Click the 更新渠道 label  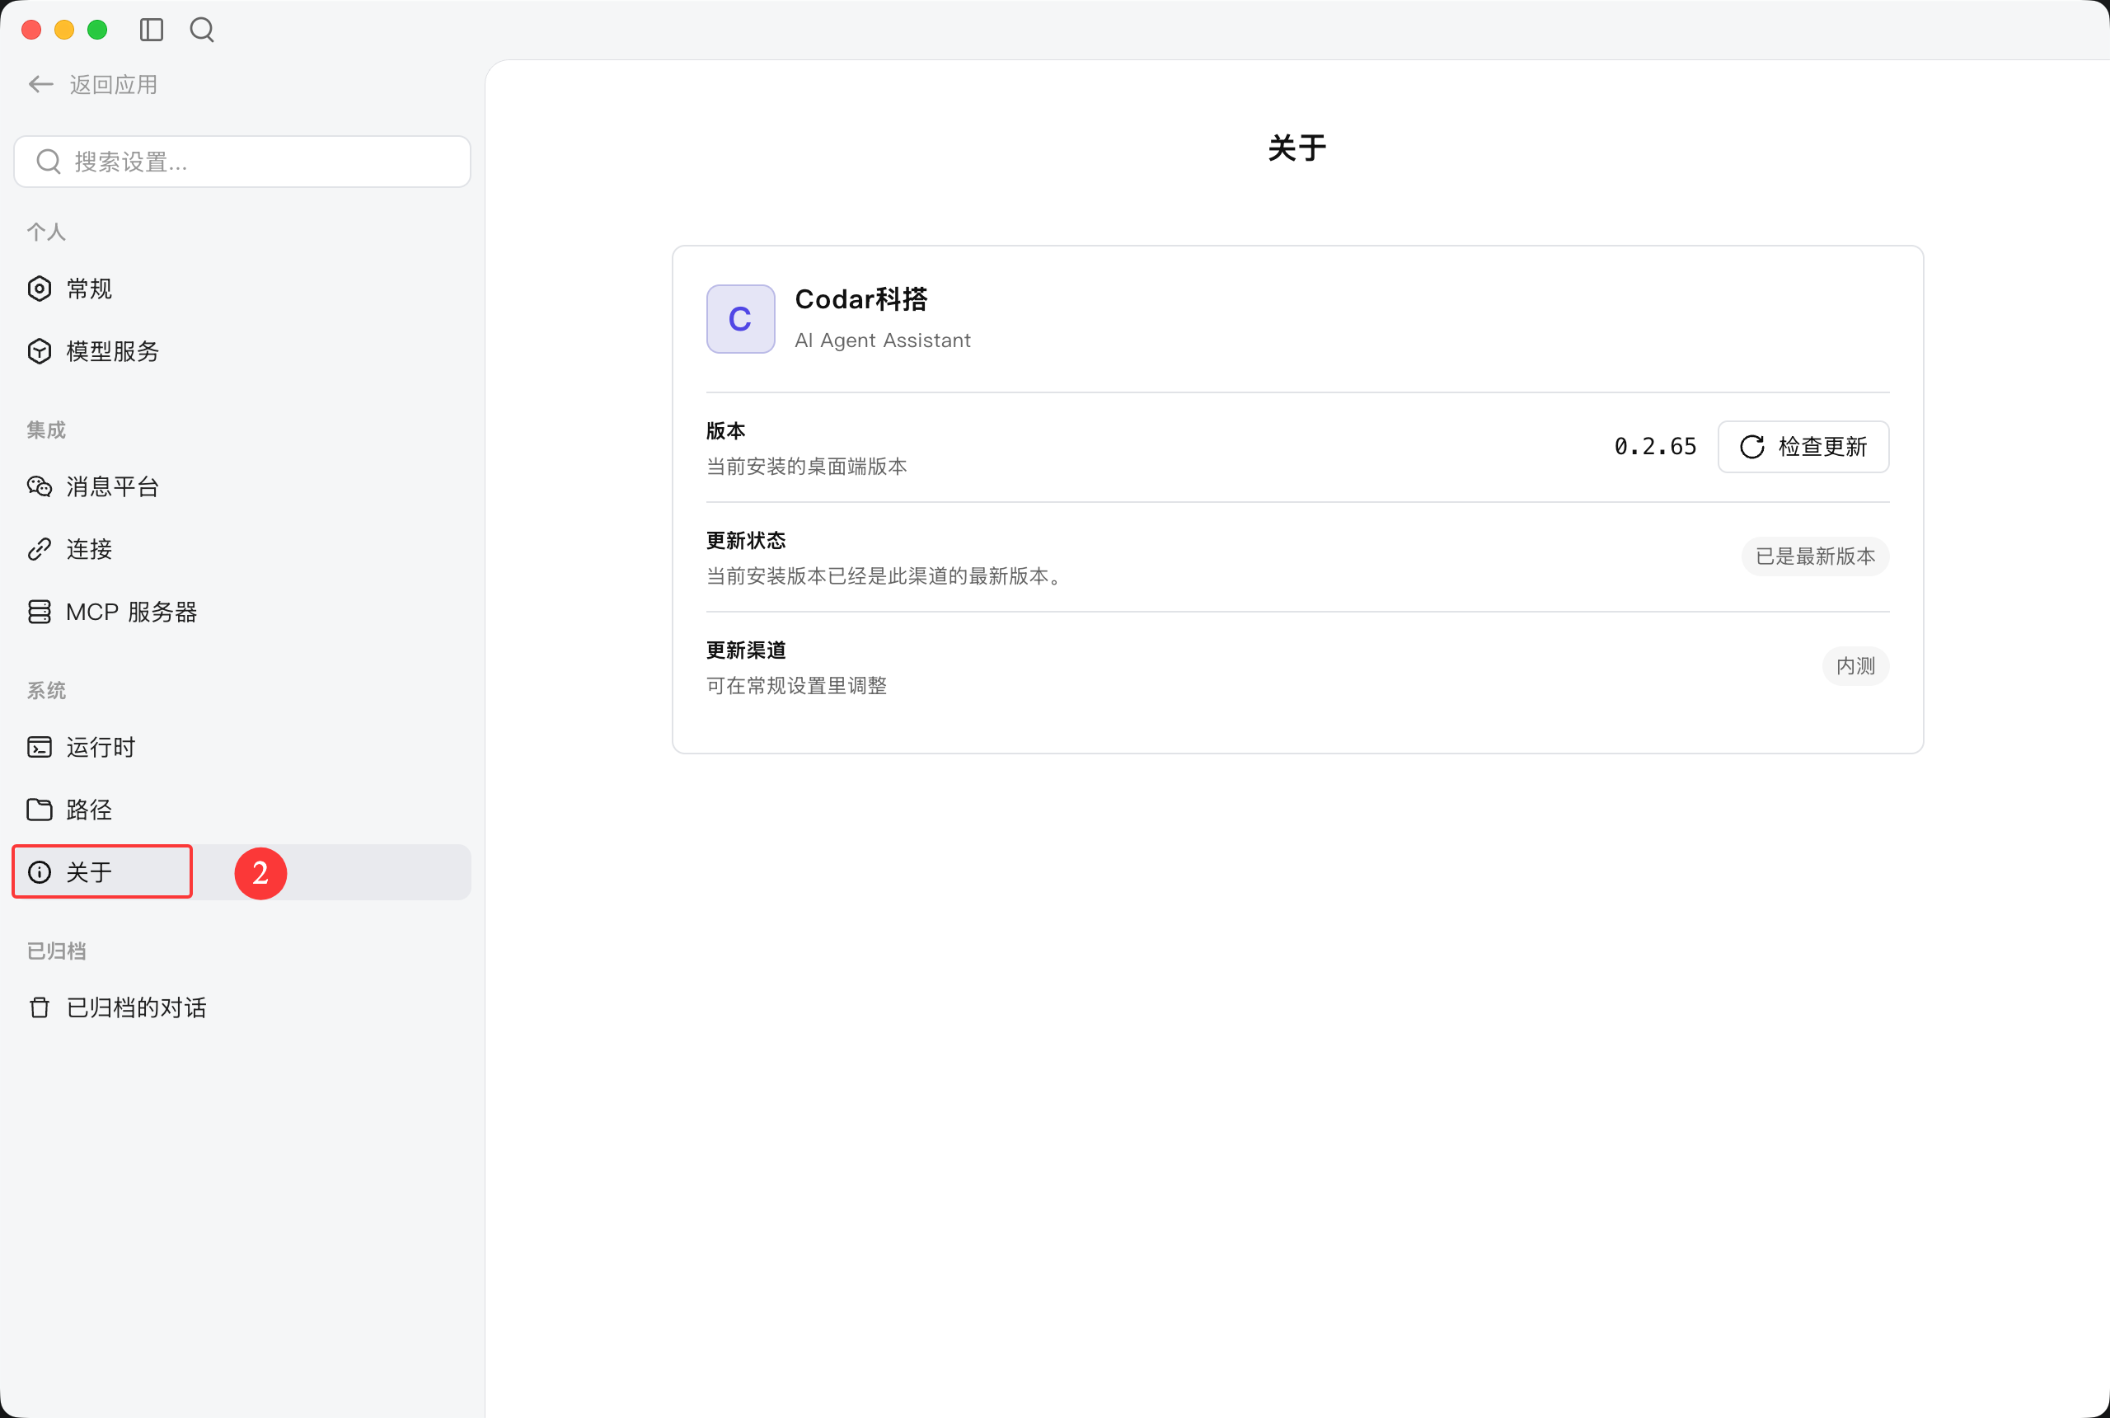[746, 650]
